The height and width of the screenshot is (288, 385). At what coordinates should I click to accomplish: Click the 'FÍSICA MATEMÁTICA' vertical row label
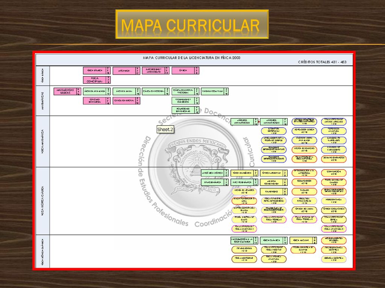point(43,141)
